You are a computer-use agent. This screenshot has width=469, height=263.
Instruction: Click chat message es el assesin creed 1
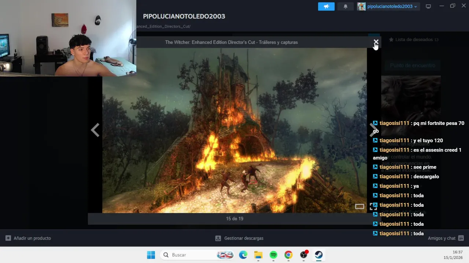point(417,154)
